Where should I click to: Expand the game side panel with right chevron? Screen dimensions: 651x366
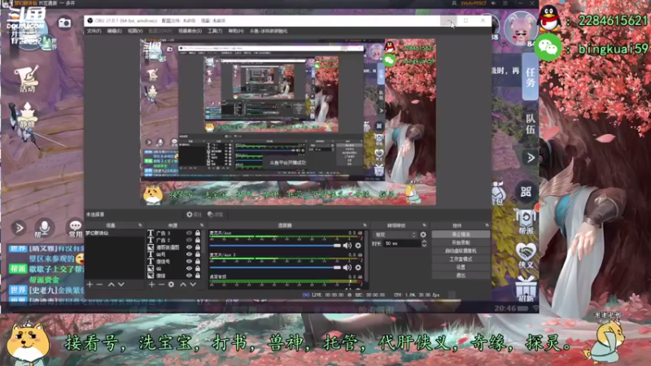coord(531,158)
